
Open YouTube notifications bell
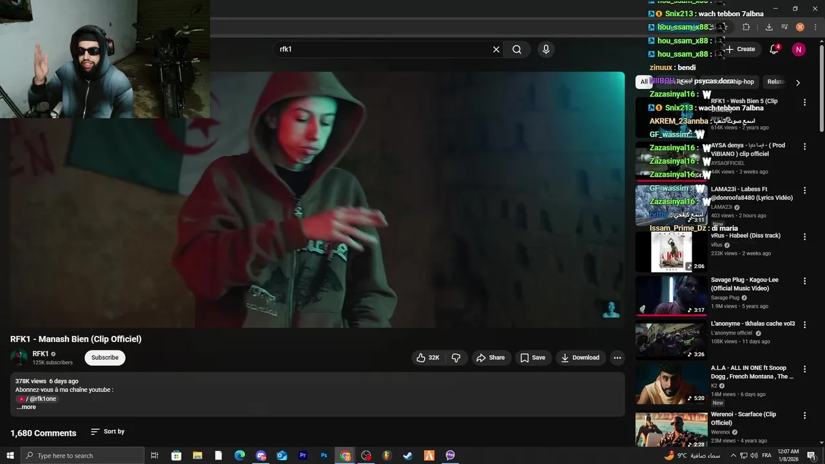pos(774,50)
